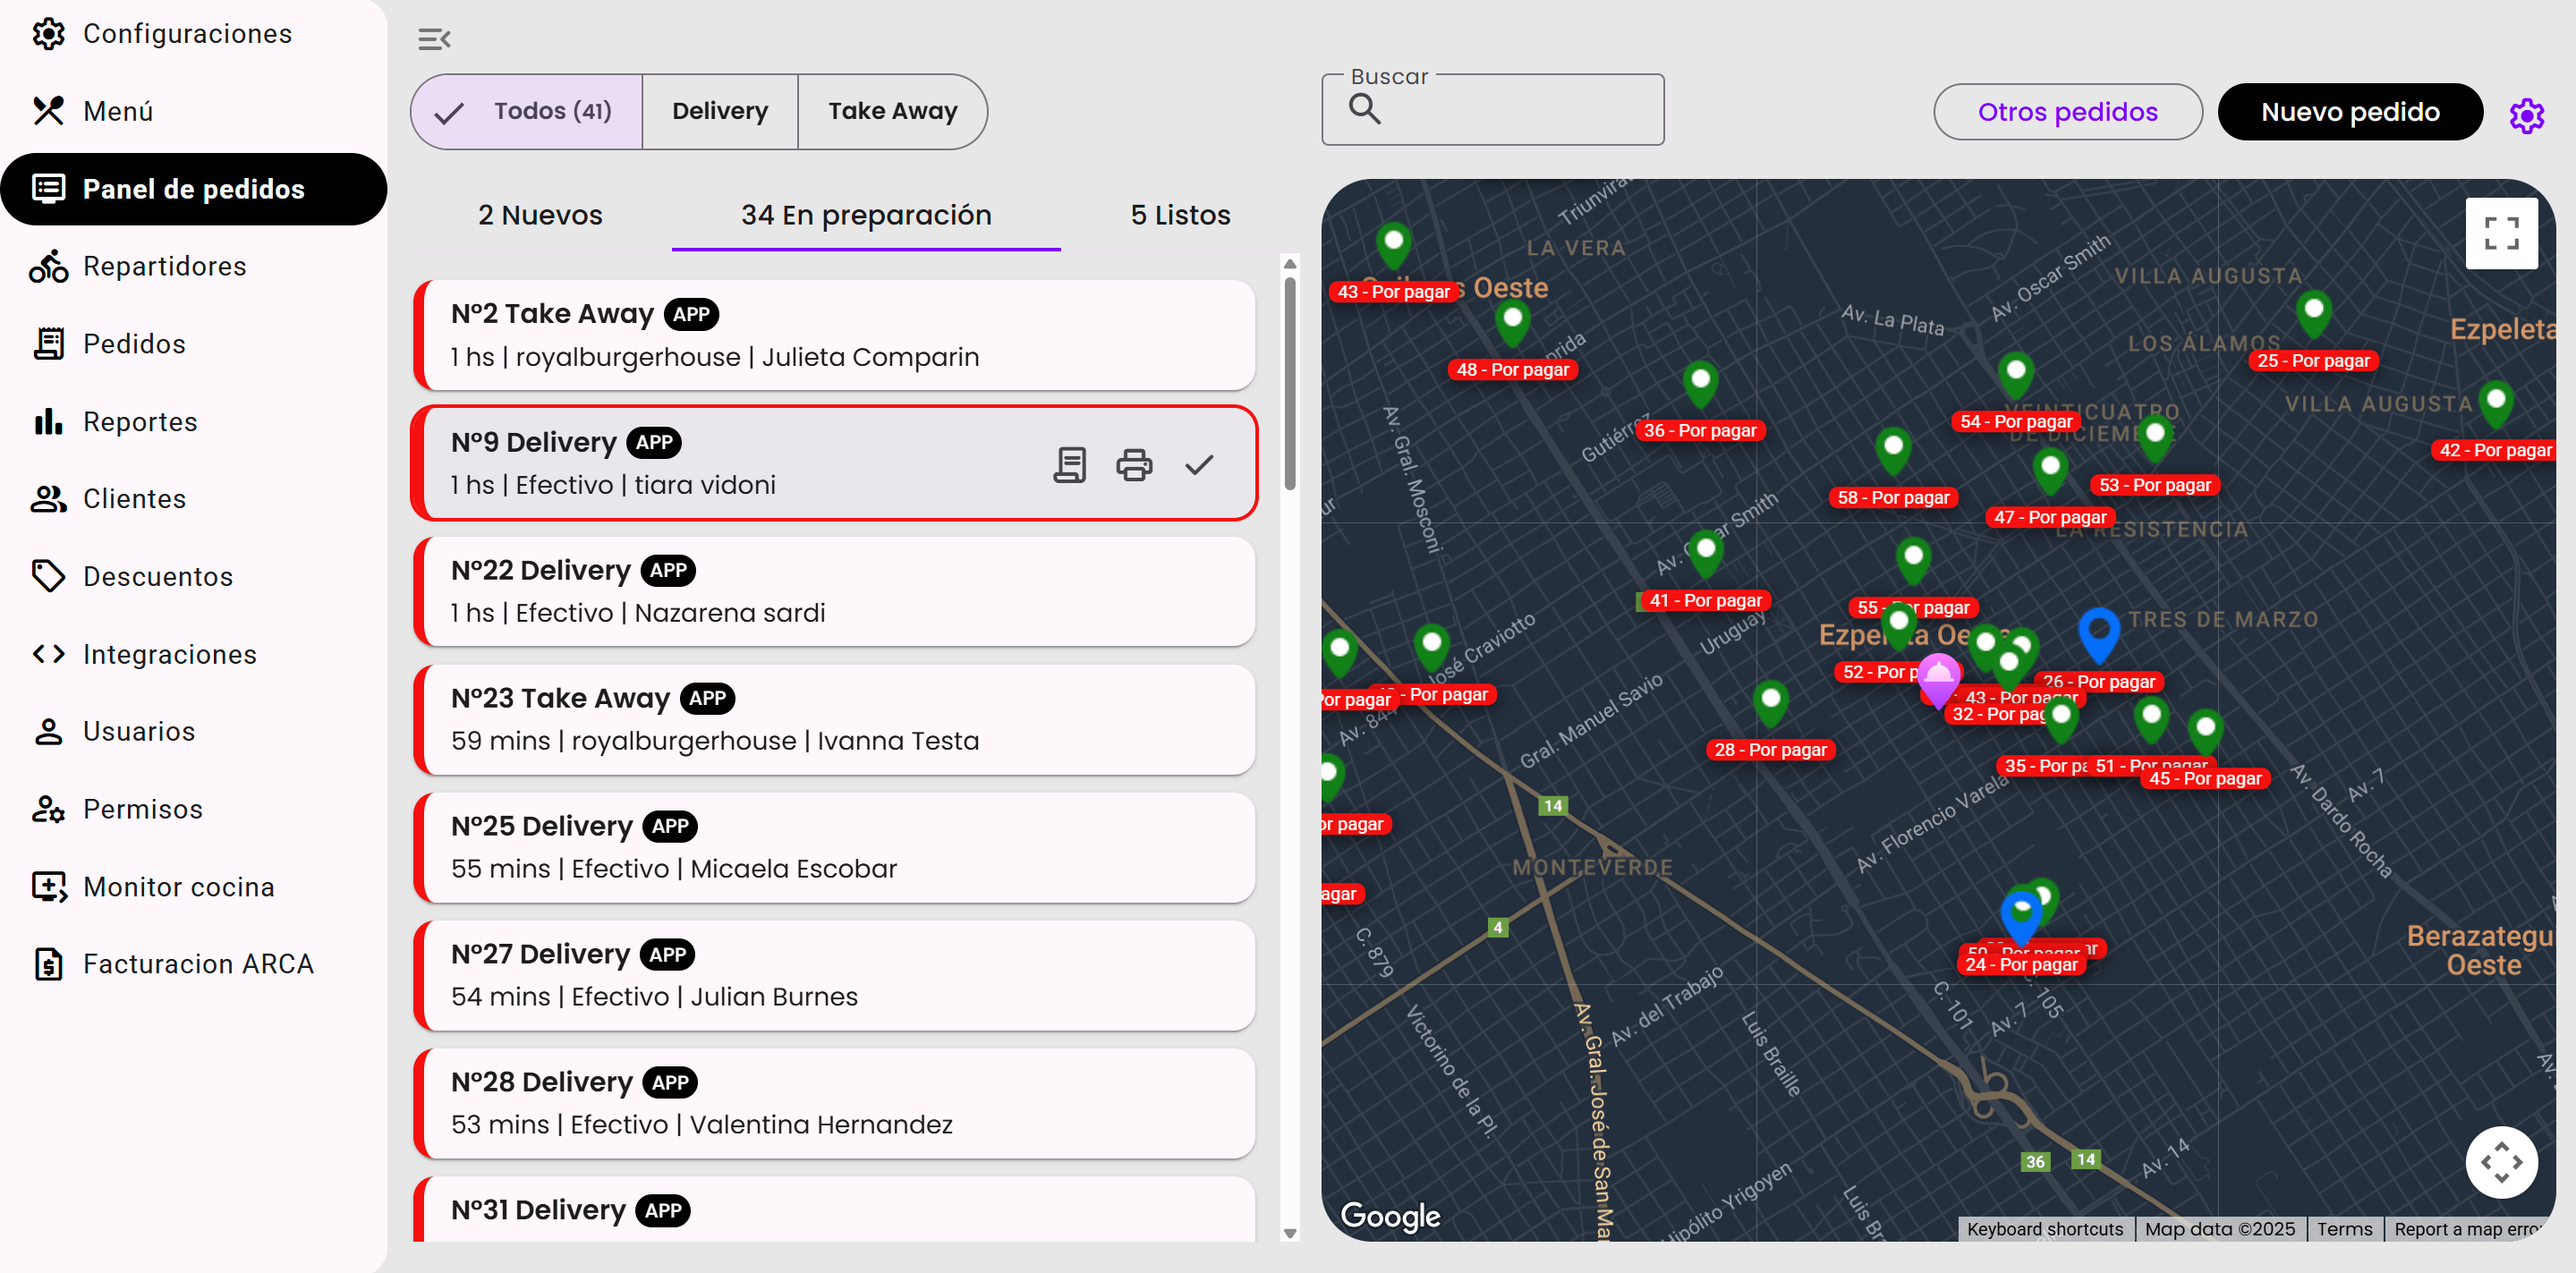Click the map camera pan control

[2500, 1162]
